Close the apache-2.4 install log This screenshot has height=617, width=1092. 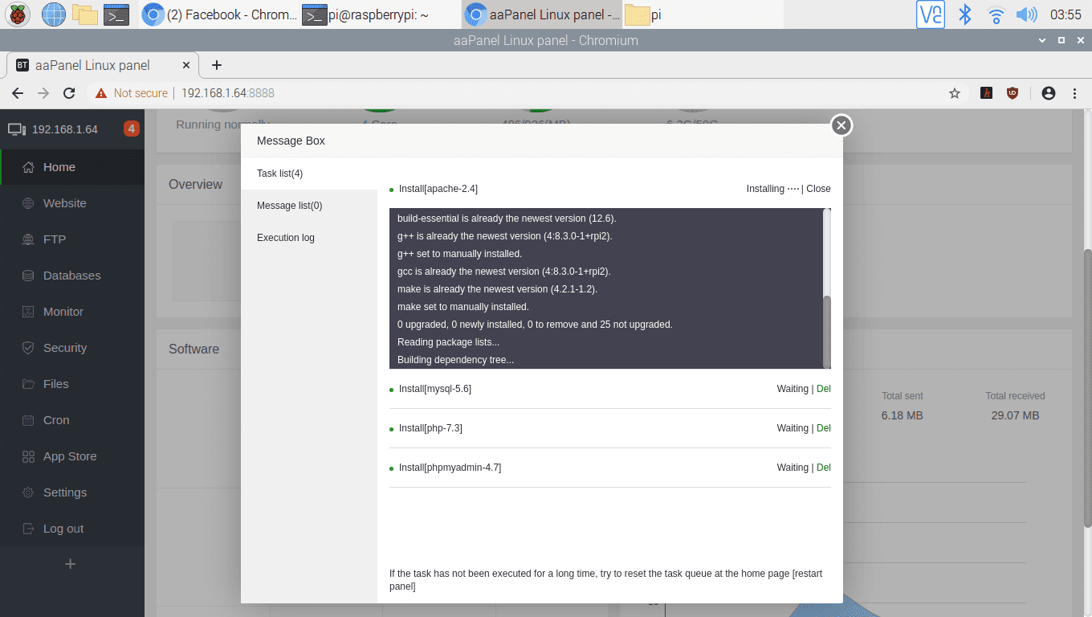pos(818,189)
